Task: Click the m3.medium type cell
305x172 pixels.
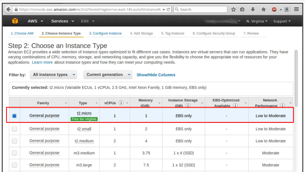Action: pyautogui.click(x=84, y=153)
